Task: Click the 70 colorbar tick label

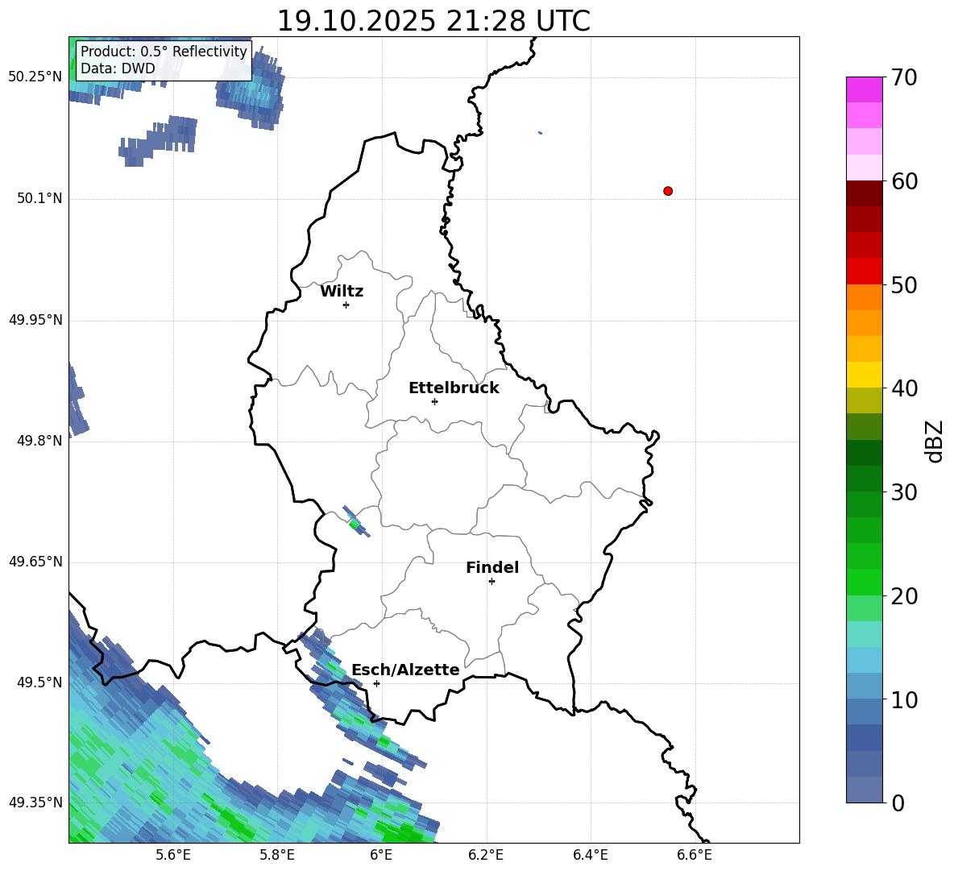Action: click(x=904, y=77)
